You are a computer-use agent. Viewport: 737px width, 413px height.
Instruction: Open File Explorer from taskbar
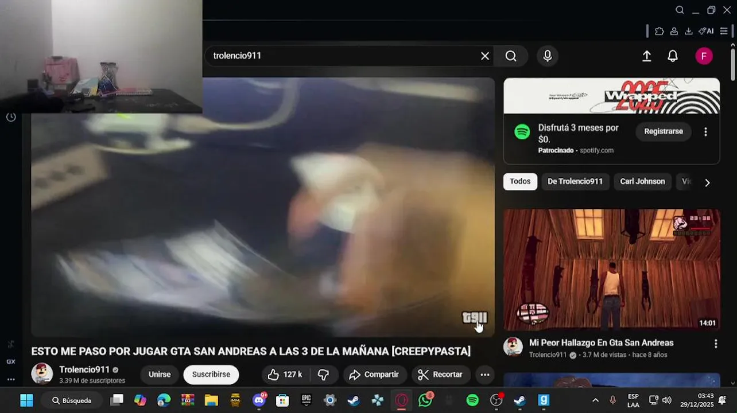point(211,400)
